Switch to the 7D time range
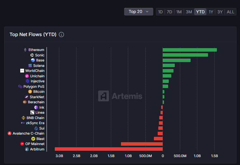This screenshot has height=165, width=240. 169,12
